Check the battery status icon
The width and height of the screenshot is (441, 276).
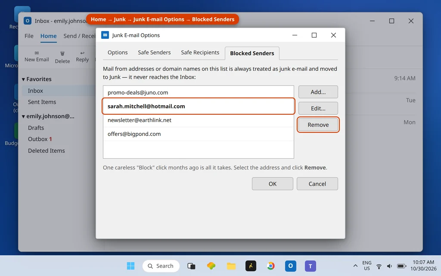click(401, 266)
